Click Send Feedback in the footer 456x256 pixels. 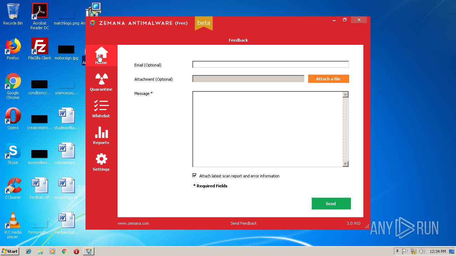(x=244, y=223)
